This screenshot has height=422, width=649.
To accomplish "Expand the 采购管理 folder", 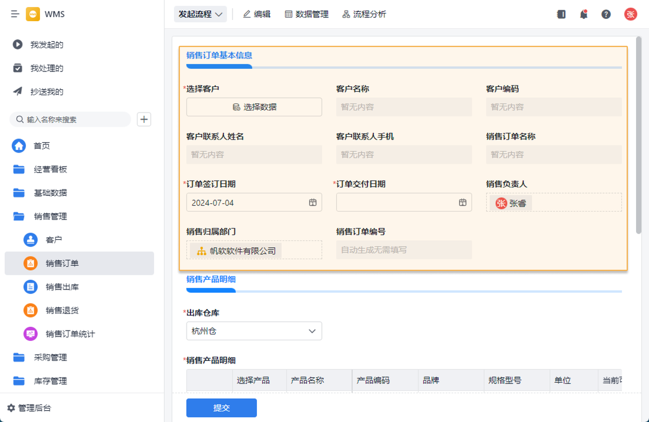I will click(50, 358).
